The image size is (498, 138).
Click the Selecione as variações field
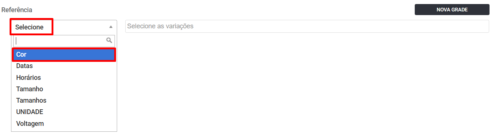(307, 26)
